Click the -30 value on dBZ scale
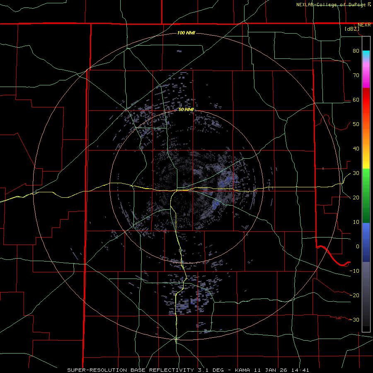The height and width of the screenshot is (373, 373). (354, 320)
